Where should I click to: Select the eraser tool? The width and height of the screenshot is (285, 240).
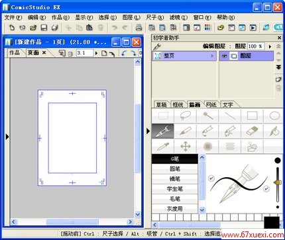[x=252, y=131]
